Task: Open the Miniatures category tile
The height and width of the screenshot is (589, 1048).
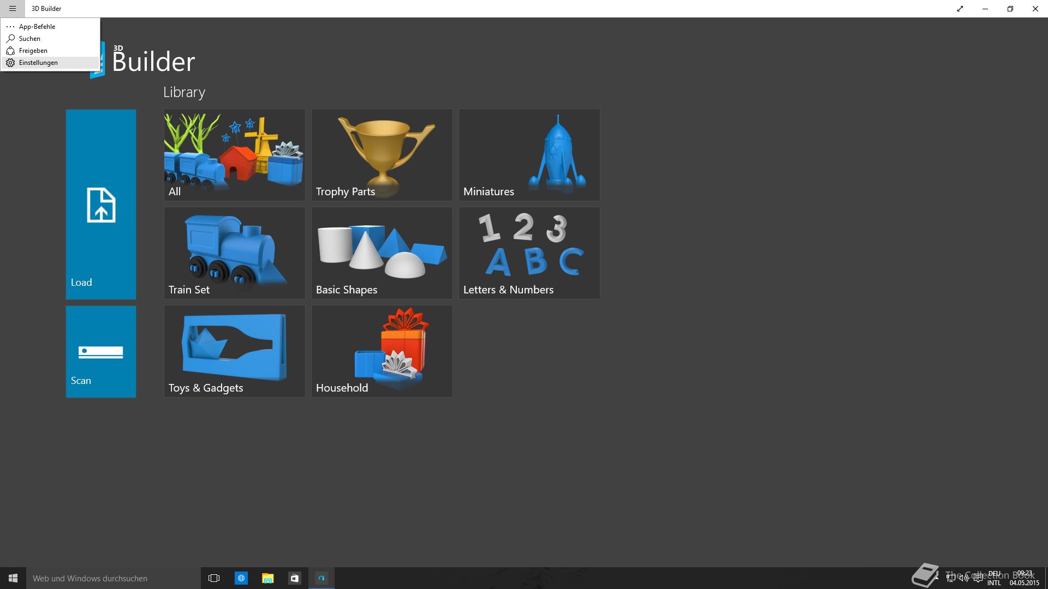Action: coord(529,155)
